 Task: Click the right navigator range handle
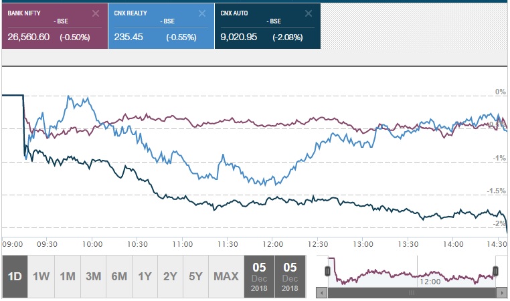[x=496, y=271]
